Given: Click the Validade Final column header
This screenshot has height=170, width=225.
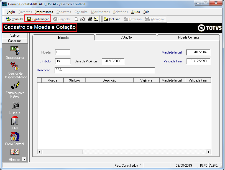Looking at the screenshot, I should [x=198, y=80].
